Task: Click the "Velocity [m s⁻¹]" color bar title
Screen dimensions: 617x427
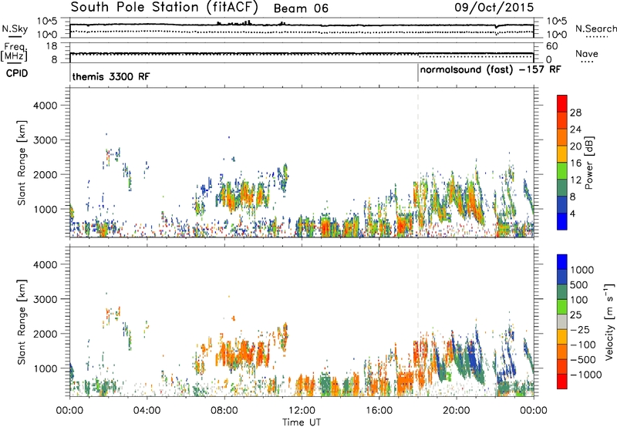Action: (609, 321)
